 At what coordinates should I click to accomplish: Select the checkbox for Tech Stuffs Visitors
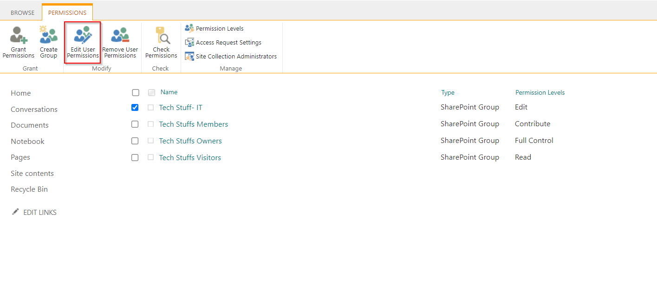pyautogui.click(x=135, y=157)
